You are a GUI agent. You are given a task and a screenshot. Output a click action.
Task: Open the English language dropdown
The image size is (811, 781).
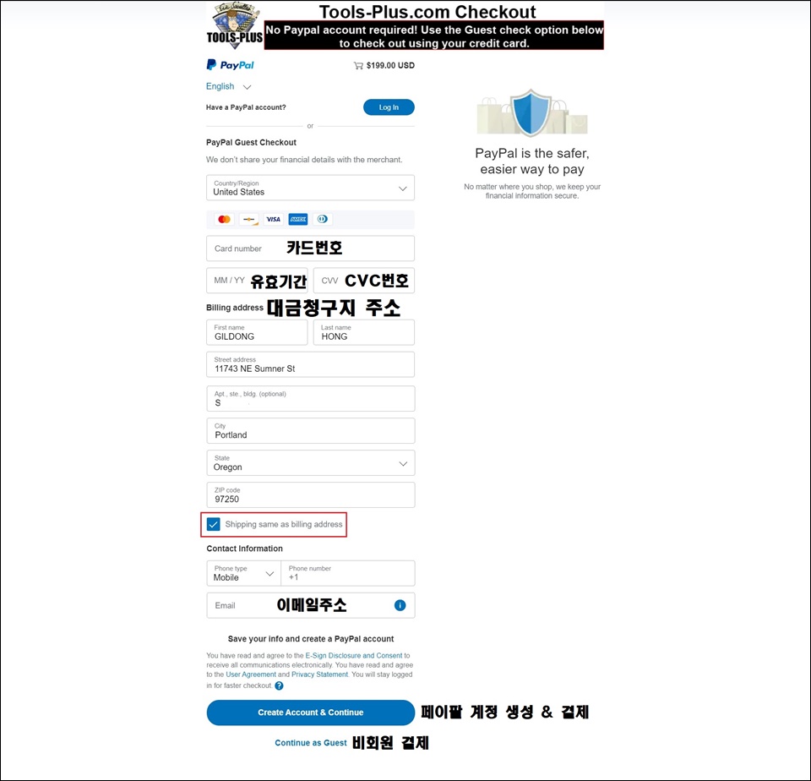pyautogui.click(x=228, y=86)
